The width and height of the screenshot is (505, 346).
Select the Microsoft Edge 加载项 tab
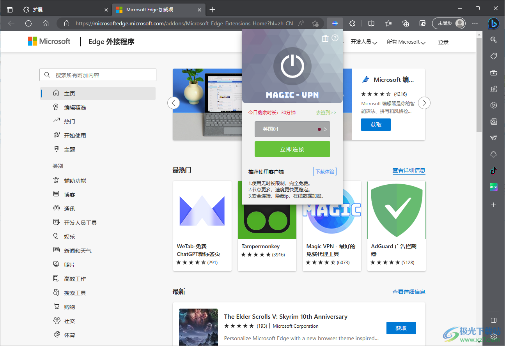pyautogui.click(x=158, y=9)
